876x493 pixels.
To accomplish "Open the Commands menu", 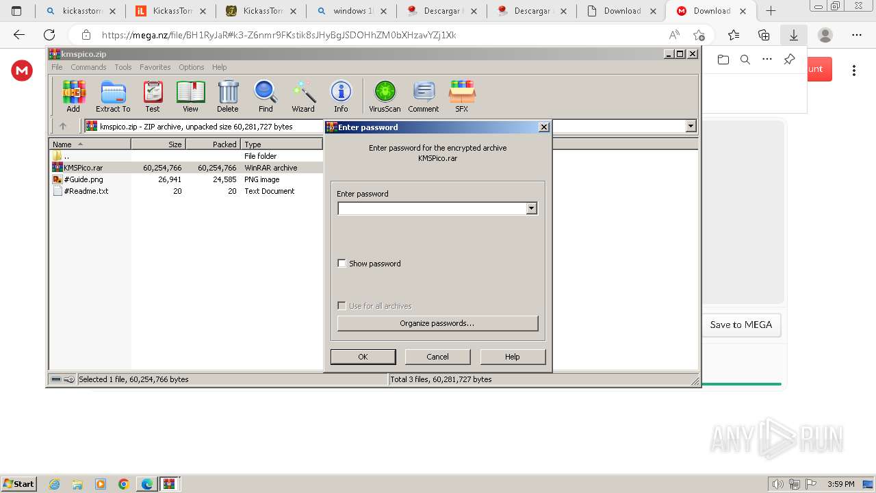I will point(88,67).
